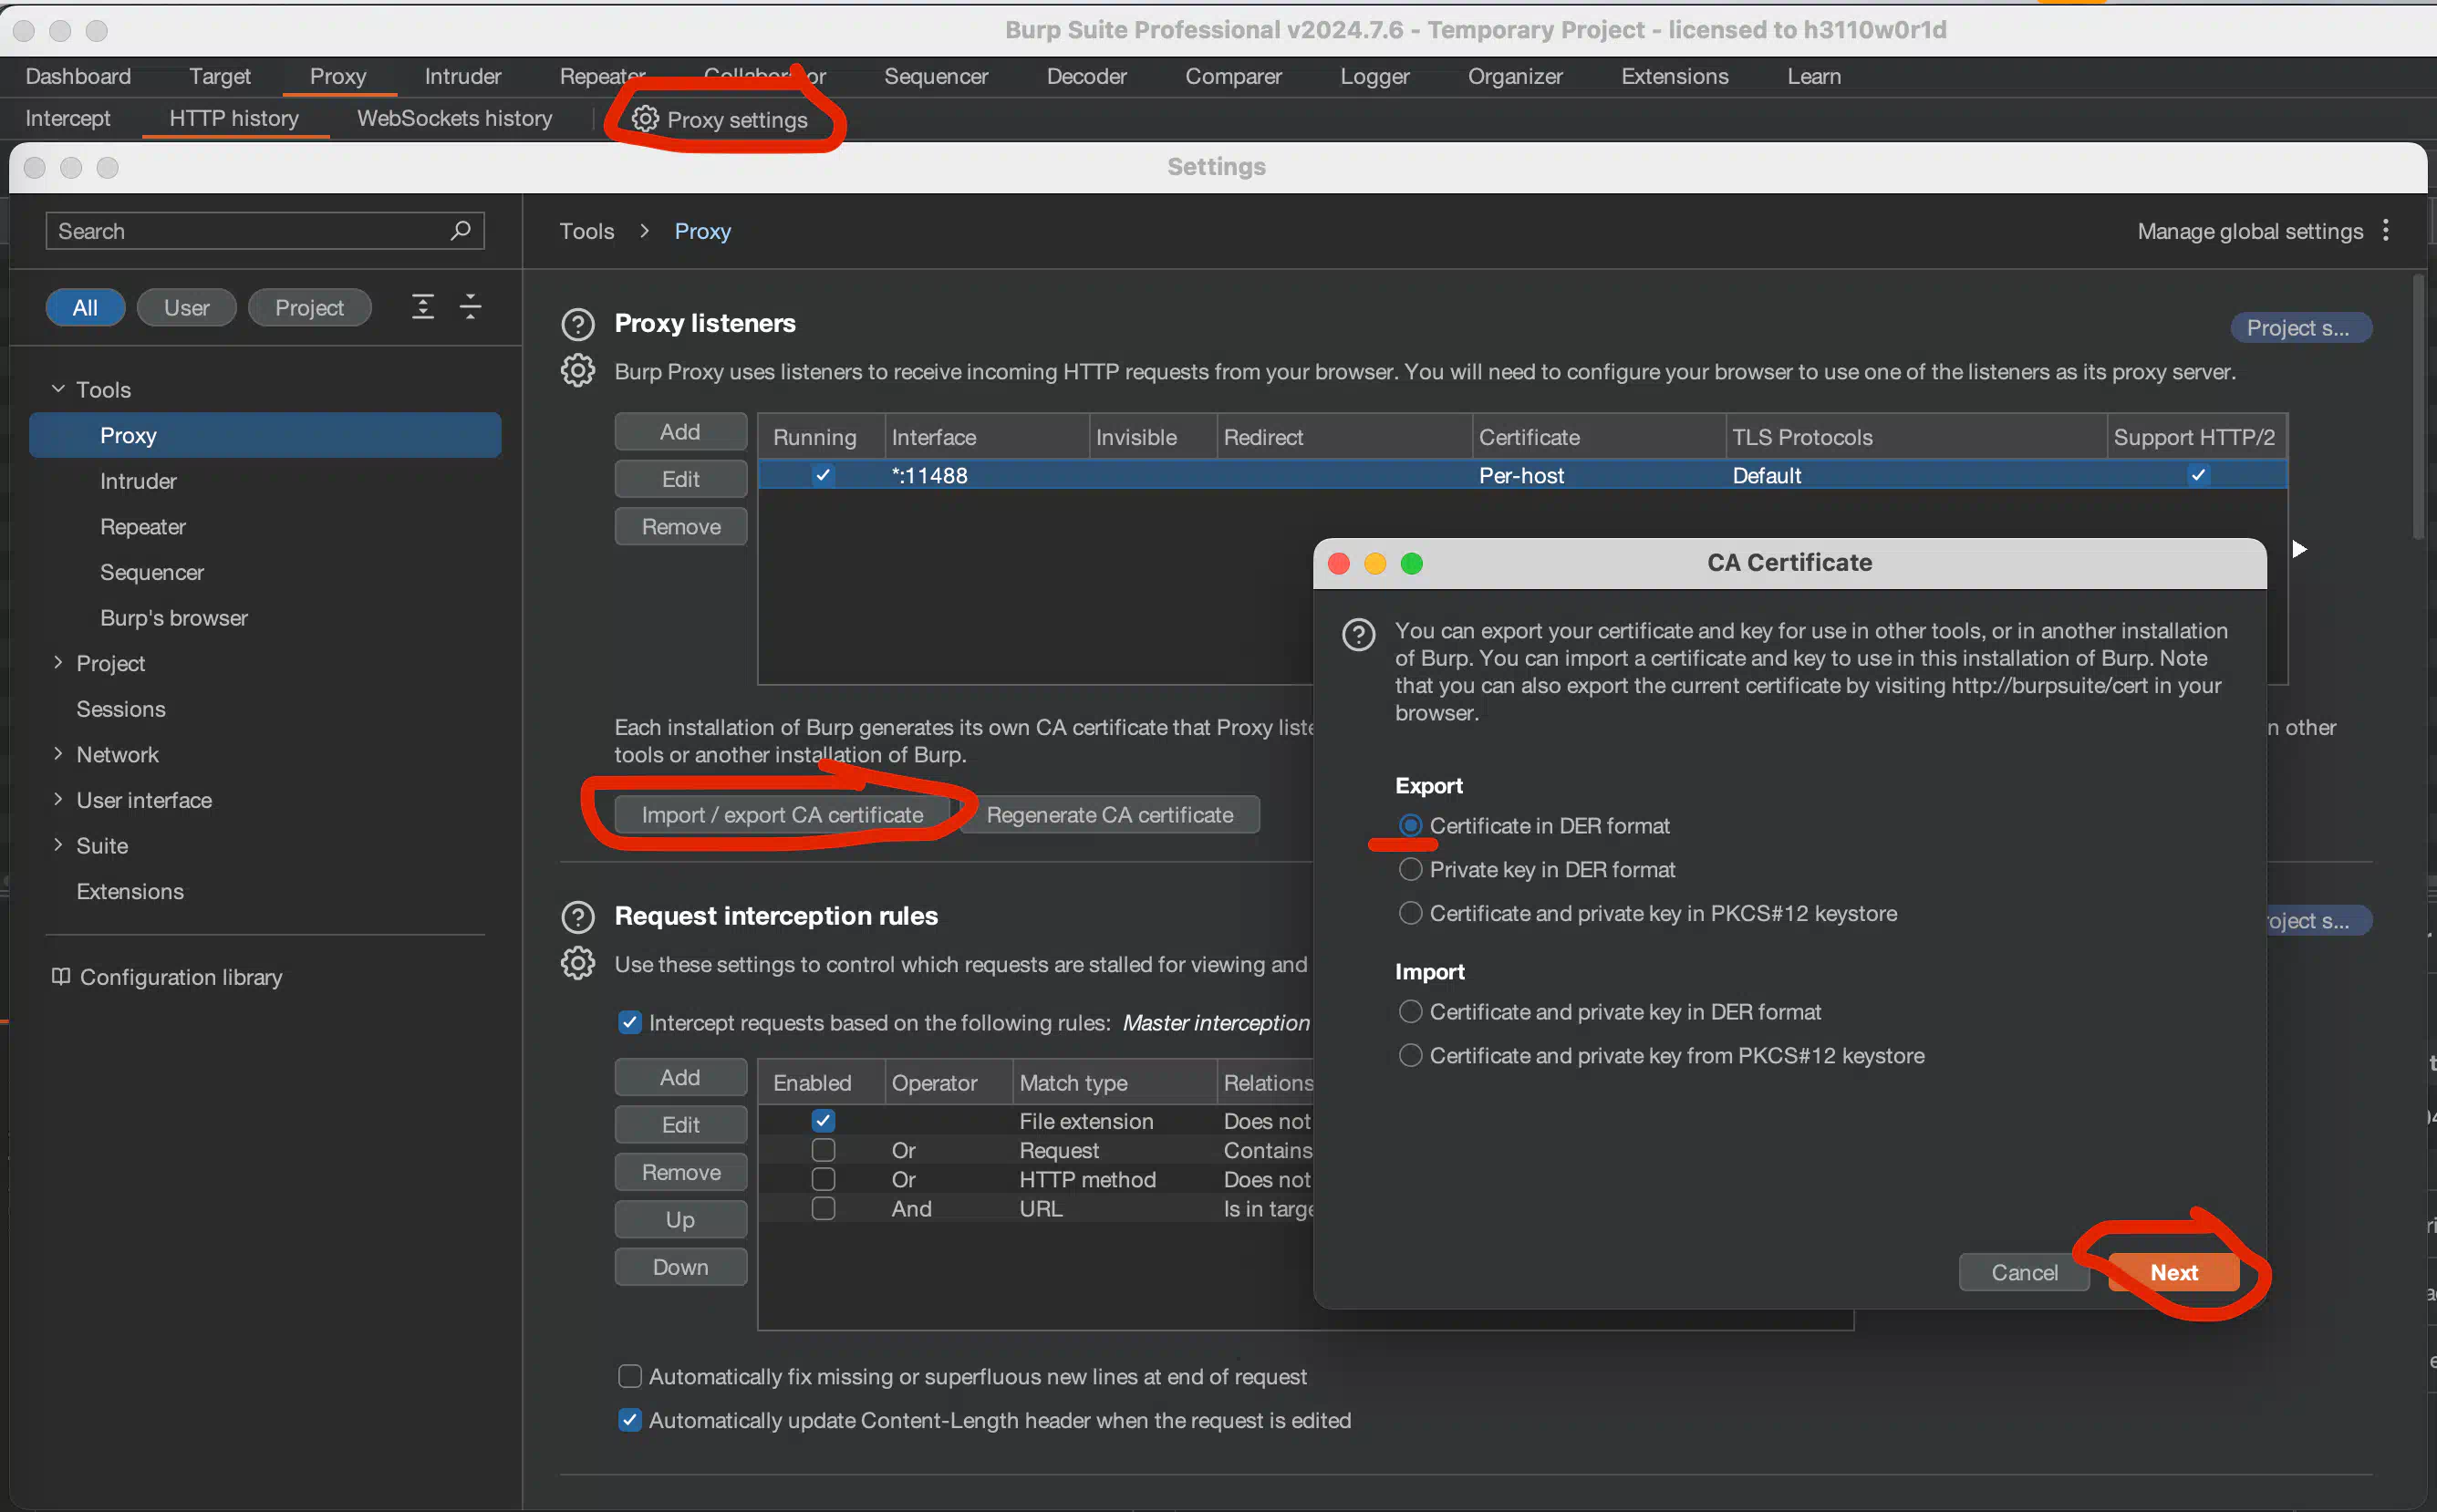Click Import / export CA certificate button

pyautogui.click(x=782, y=815)
